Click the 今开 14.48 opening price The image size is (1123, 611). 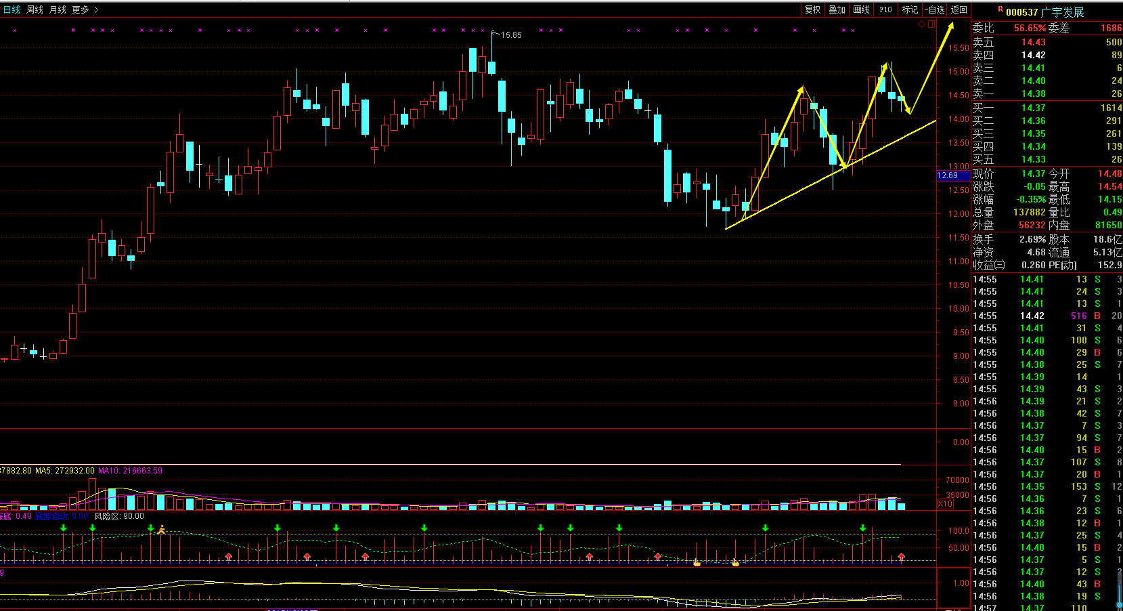point(1110,174)
